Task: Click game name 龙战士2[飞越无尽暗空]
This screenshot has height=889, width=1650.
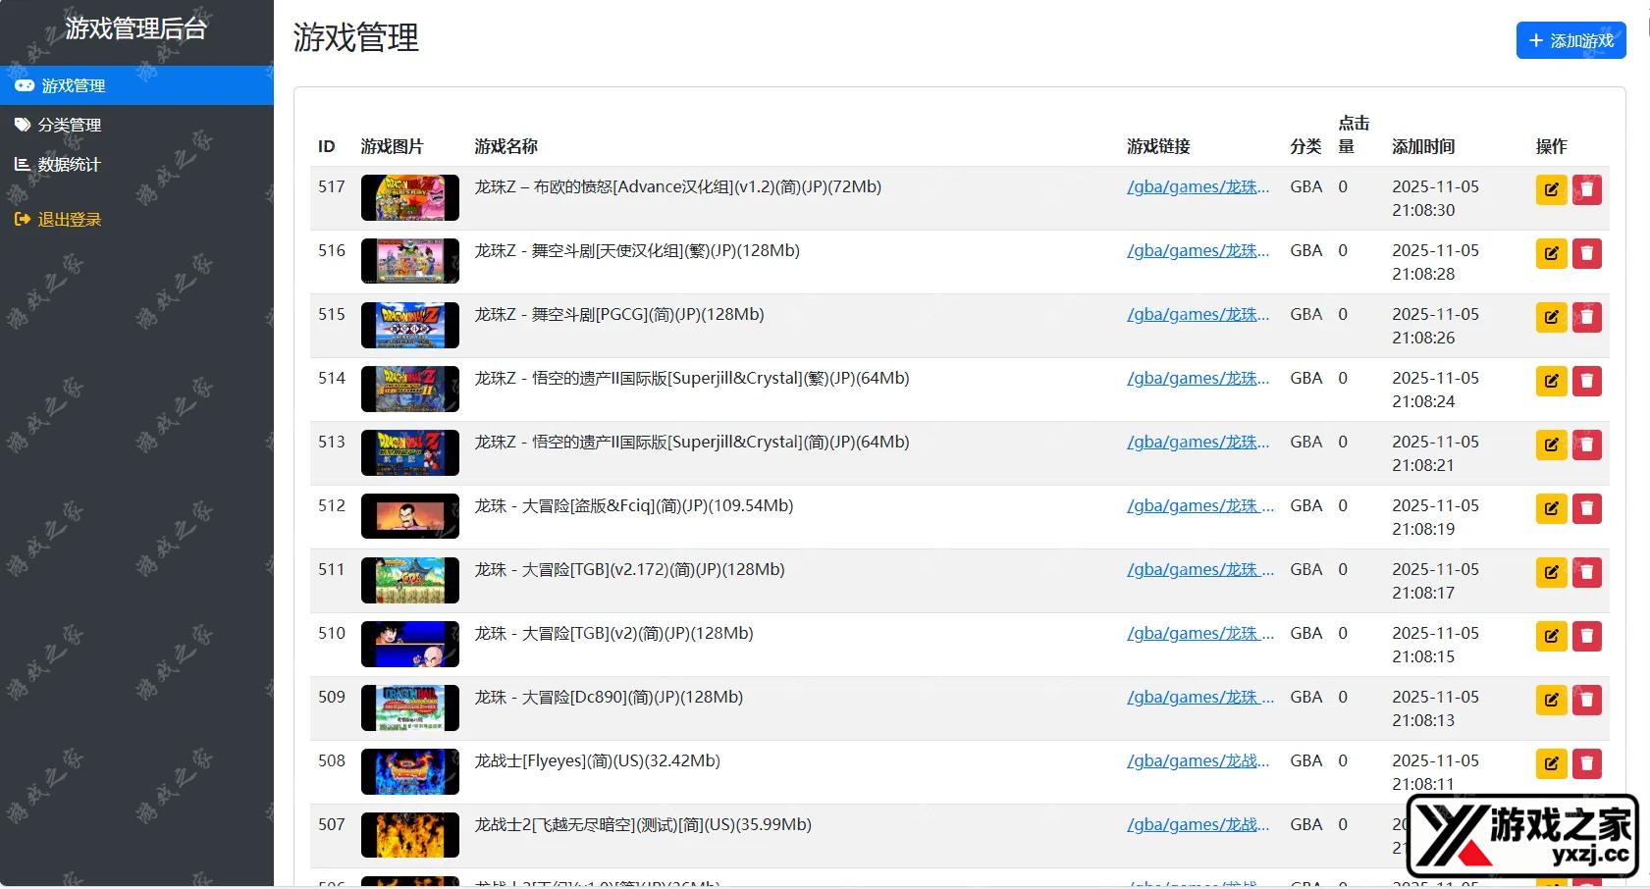Action: (x=643, y=824)
